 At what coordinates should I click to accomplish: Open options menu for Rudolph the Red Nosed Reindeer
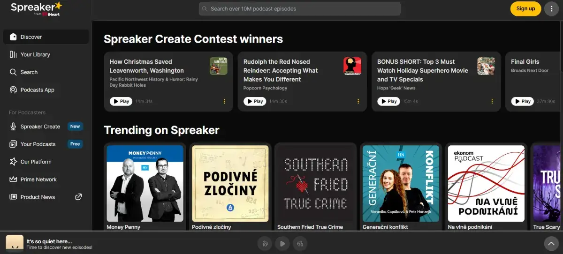pyautogui.click(x=358, y=101)
